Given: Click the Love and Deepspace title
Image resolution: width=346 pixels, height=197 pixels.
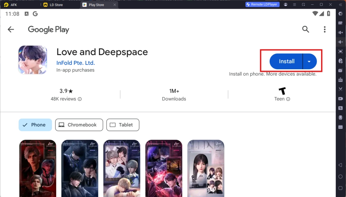Looking at the screenshot, I should click(x=102, y=52).
